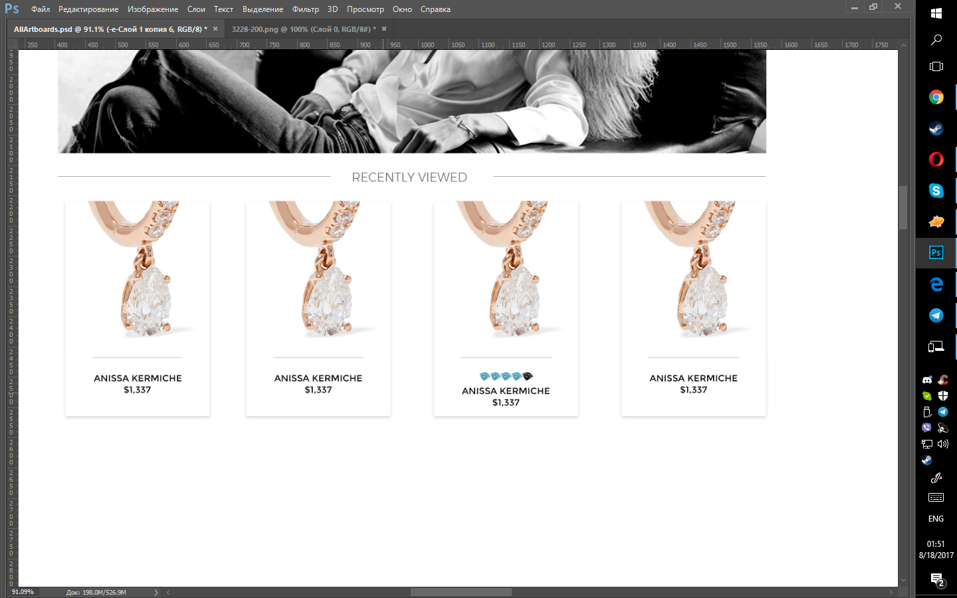Image resolution: width=957 pixels, height=598 pixels.
Task: Open the orange fish app in taskbar
Action: [x=936, y=221]
